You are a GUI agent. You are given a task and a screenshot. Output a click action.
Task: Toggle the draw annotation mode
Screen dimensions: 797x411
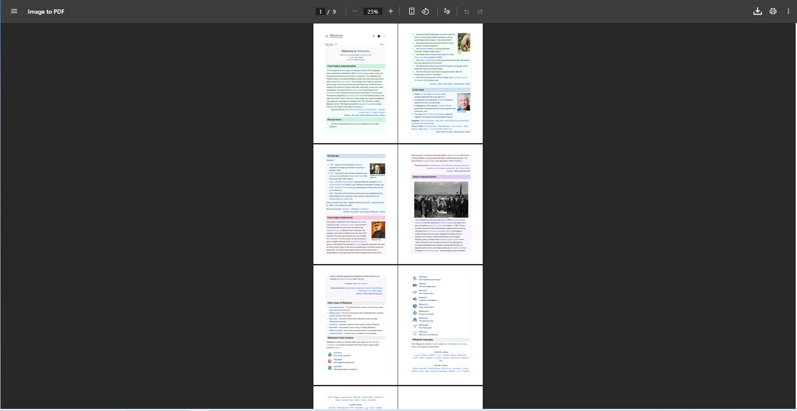[x=446, y=12]
